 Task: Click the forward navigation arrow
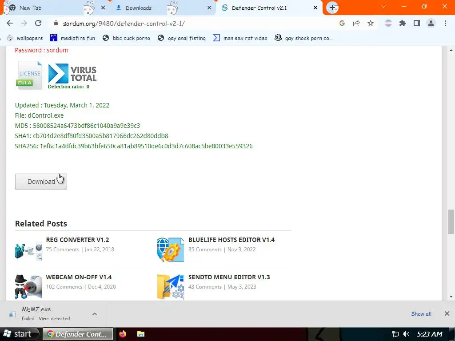click(x=24, y=23)
